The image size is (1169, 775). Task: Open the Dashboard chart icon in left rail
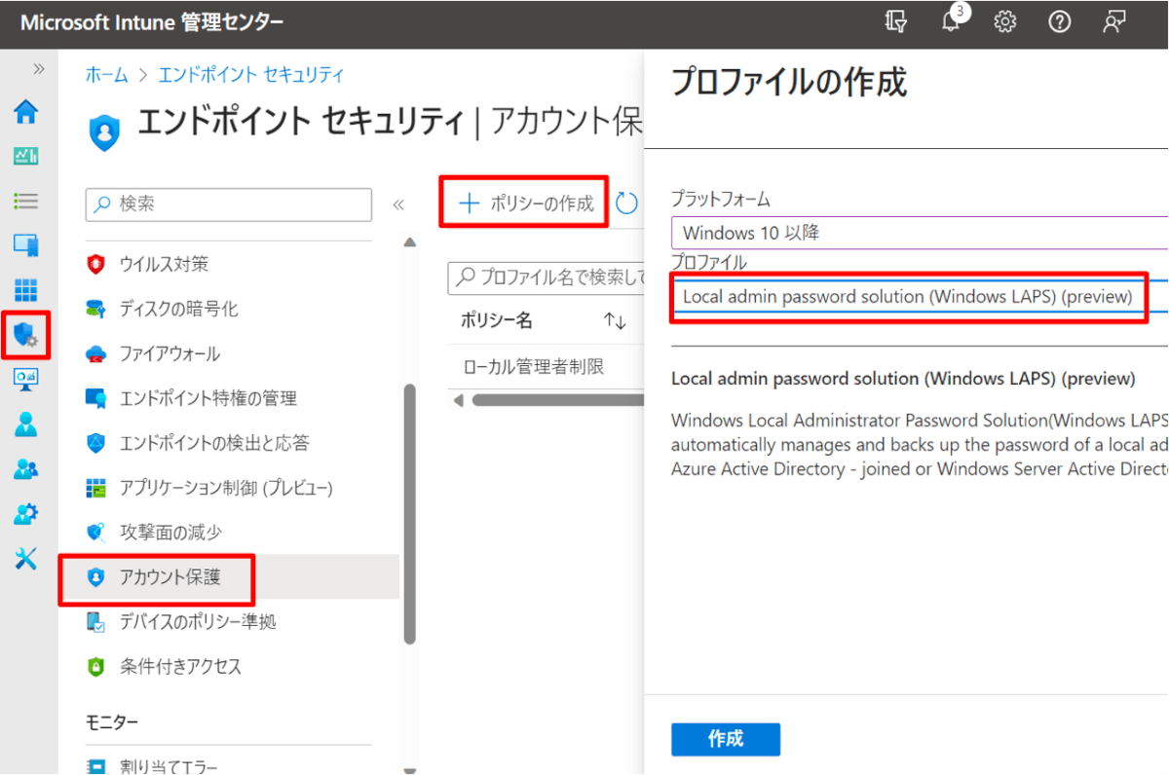(26, 156)
